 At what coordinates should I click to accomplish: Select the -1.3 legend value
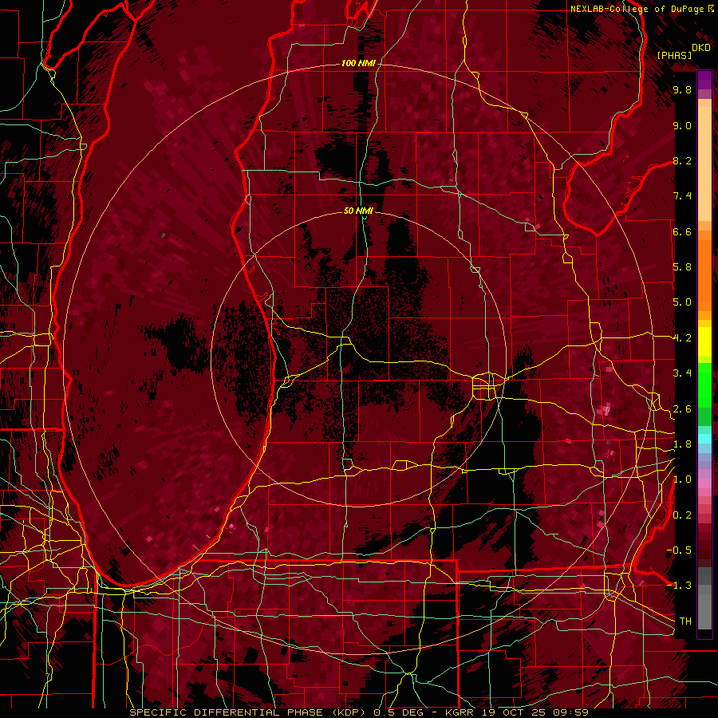[679, 586]
